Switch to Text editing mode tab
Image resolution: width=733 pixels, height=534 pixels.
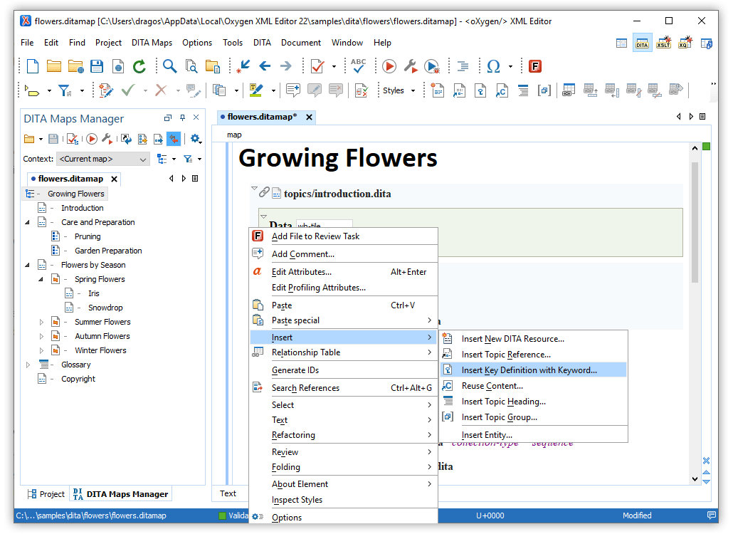coord(228,493)
